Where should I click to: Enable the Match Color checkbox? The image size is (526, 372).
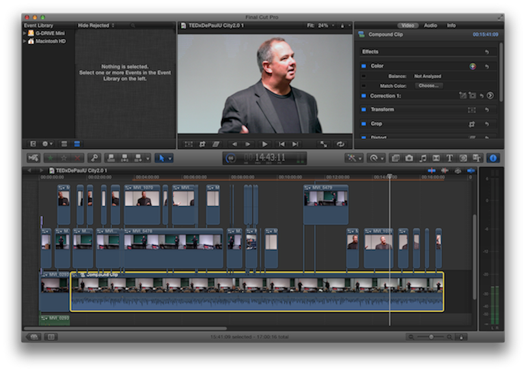click(x=363, y=86)
